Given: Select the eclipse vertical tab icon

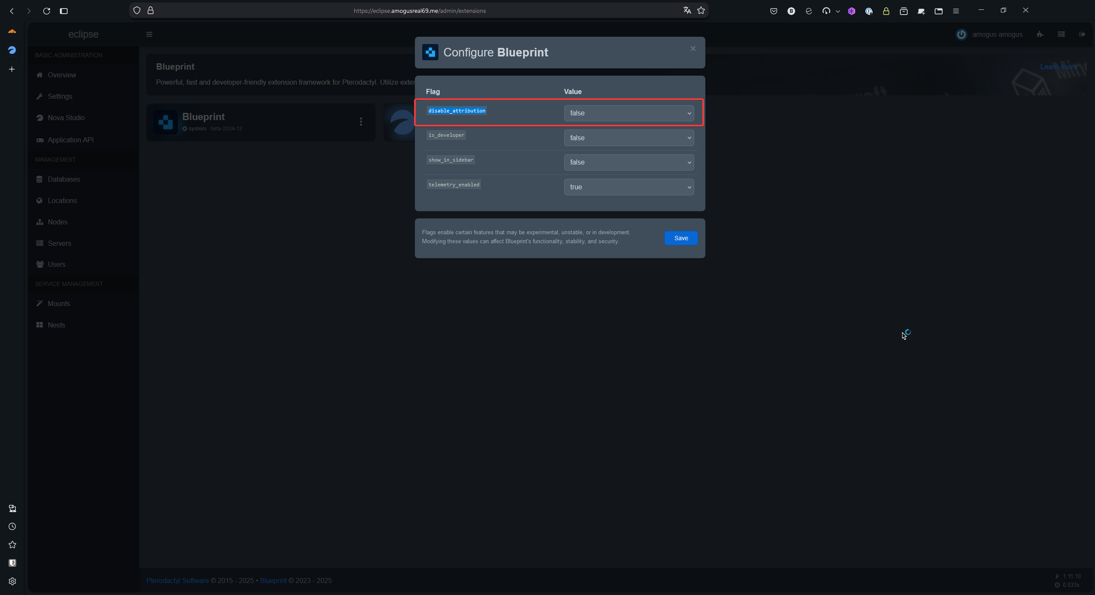Looking at the screenshot, I should coord(12,50).
